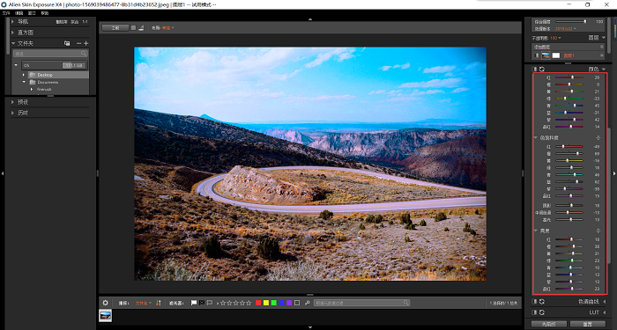Click the 之前 before button
The image size is (617, 330).
click(x=115, y=28)
